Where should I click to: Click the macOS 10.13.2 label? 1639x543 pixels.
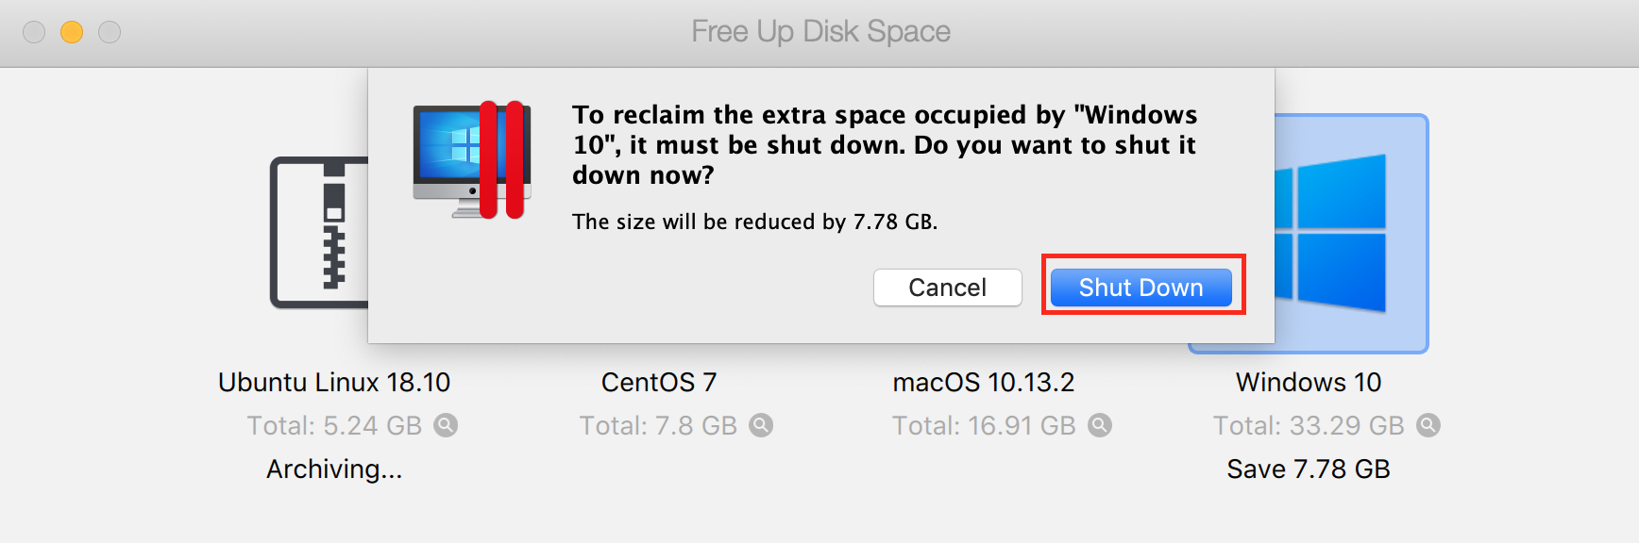pyautogui.click(x=984, y=382)
